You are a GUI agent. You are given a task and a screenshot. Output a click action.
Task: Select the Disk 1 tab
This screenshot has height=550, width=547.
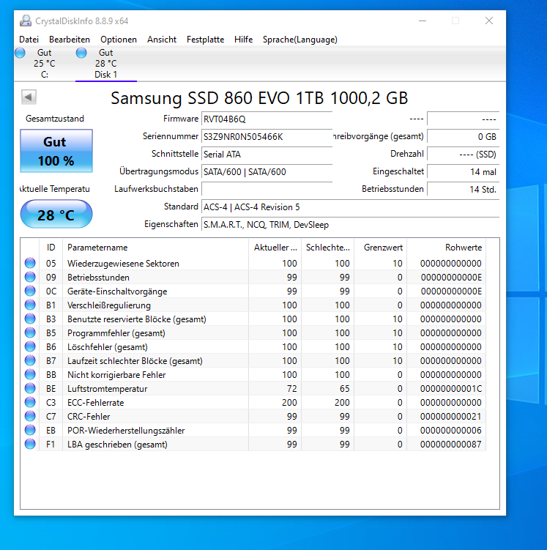tap(106, 64)
